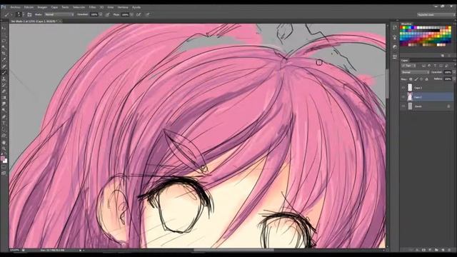Open the Archivo menu

(15, 7)
